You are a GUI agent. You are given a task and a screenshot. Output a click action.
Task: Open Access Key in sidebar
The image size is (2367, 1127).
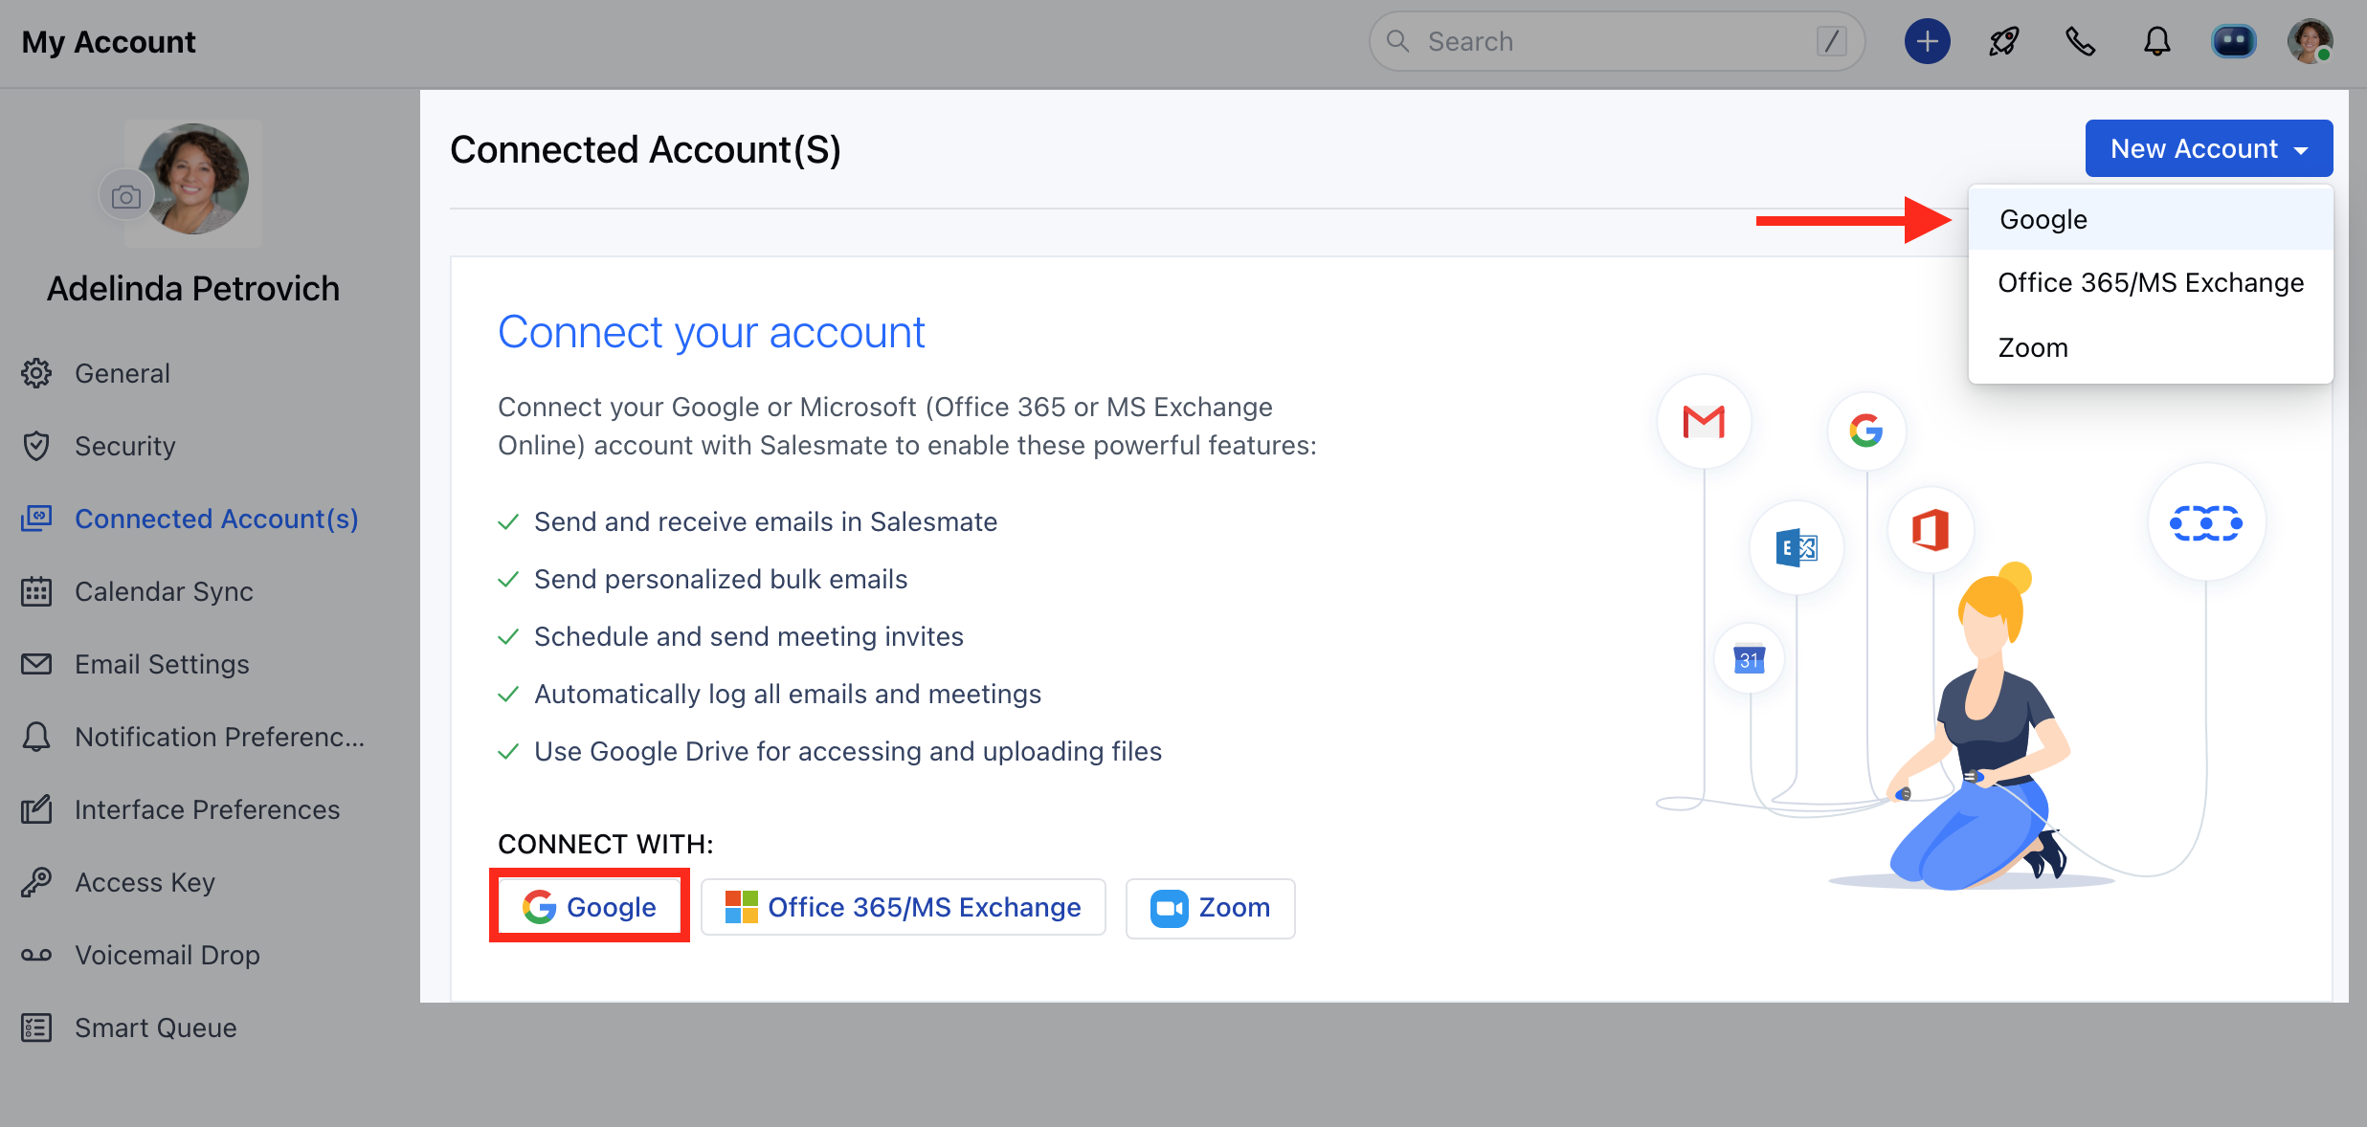(x=145, y=882)
